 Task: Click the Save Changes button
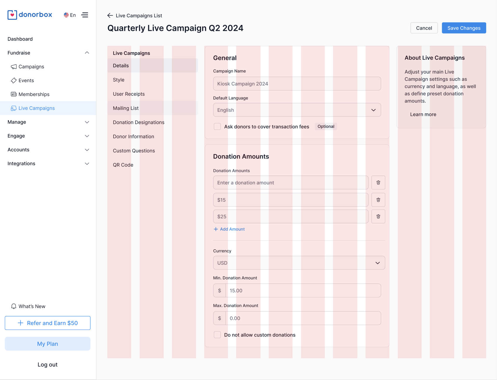[x=464, y=28]
